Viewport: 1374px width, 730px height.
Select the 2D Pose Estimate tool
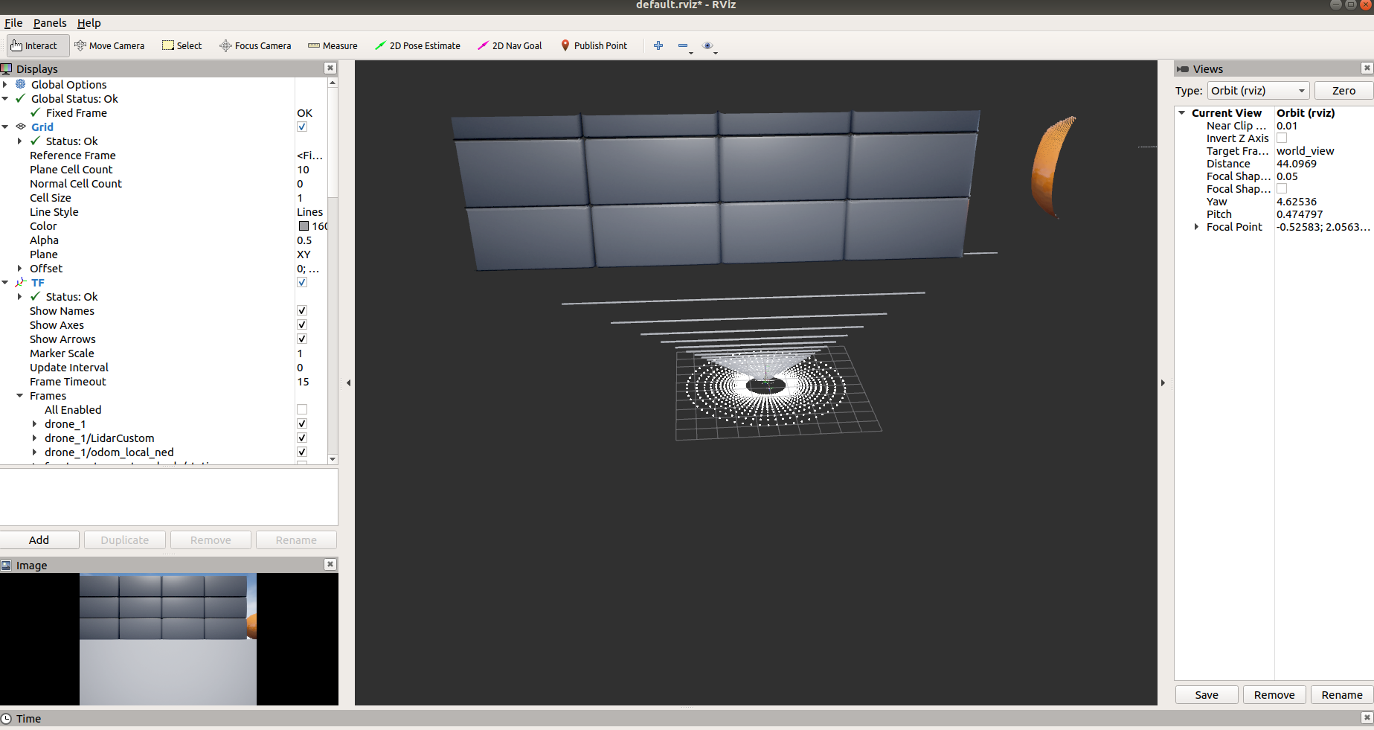pos(417,45)
